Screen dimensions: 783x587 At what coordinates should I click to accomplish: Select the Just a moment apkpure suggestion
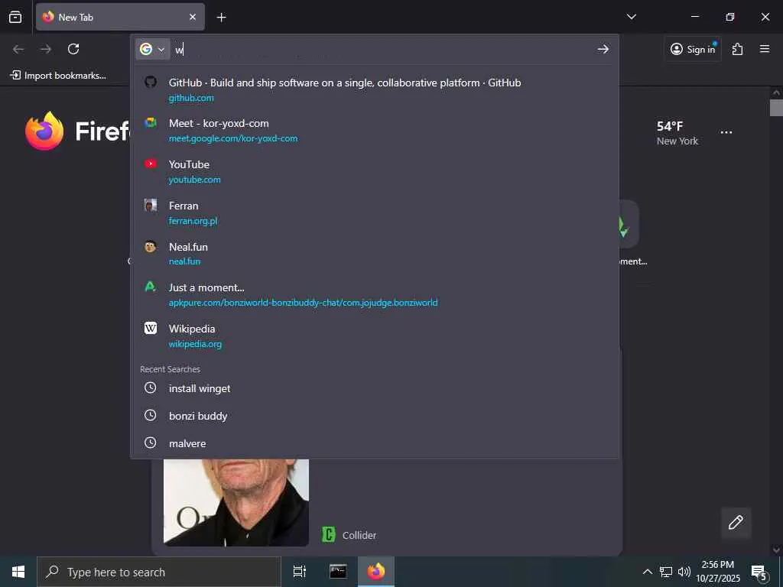pos(375,294)
